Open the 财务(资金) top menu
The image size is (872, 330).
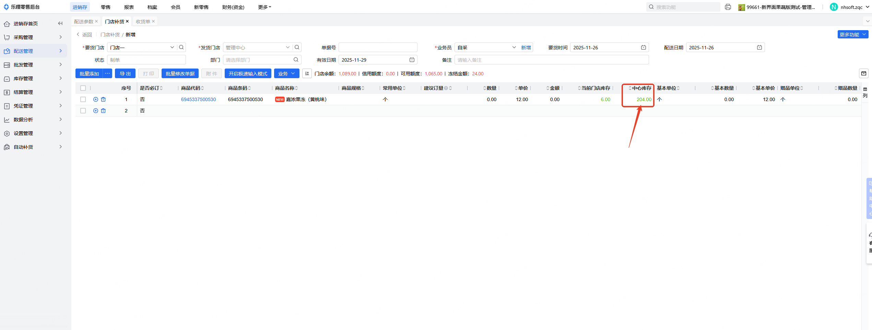pyautogui.click(x=233, y=7)
